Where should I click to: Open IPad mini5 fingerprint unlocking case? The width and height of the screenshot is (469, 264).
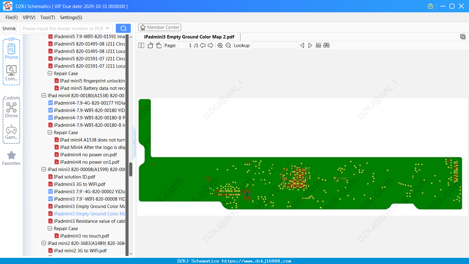(90, 81)
